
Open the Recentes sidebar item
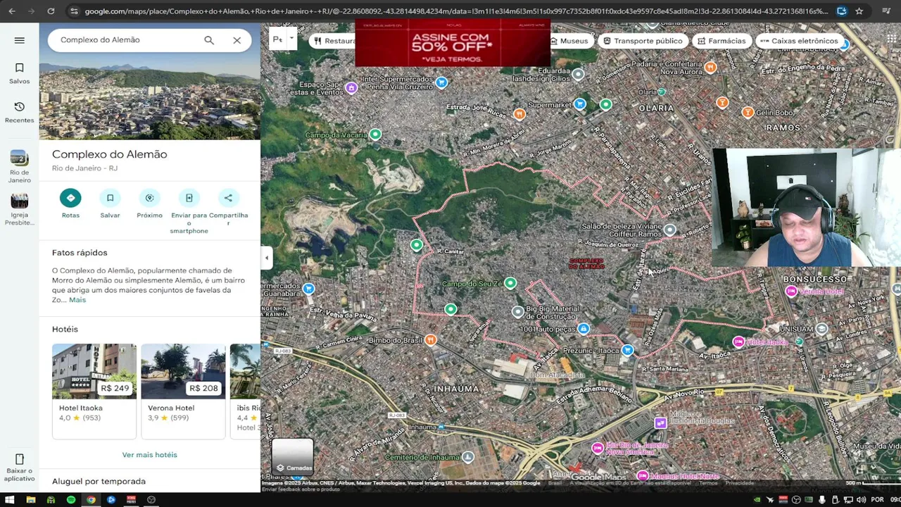click(20, 112)
